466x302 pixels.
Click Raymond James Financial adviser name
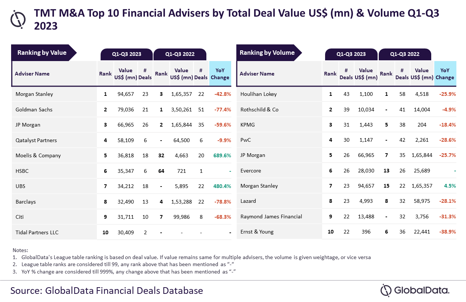pos(271,217)
